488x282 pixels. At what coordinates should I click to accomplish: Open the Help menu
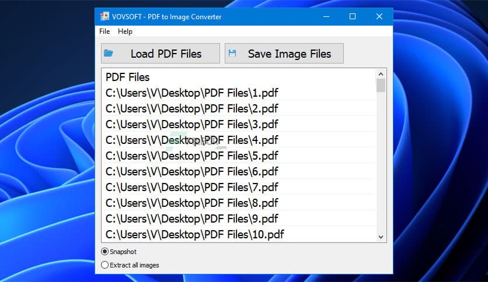coord(125,31)
